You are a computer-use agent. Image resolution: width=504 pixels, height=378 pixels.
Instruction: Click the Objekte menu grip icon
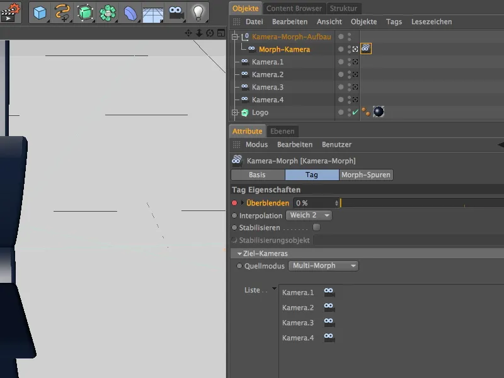tap(237, 21)
